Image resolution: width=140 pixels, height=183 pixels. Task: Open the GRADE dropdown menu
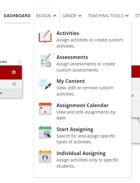(x=72, y=16)
